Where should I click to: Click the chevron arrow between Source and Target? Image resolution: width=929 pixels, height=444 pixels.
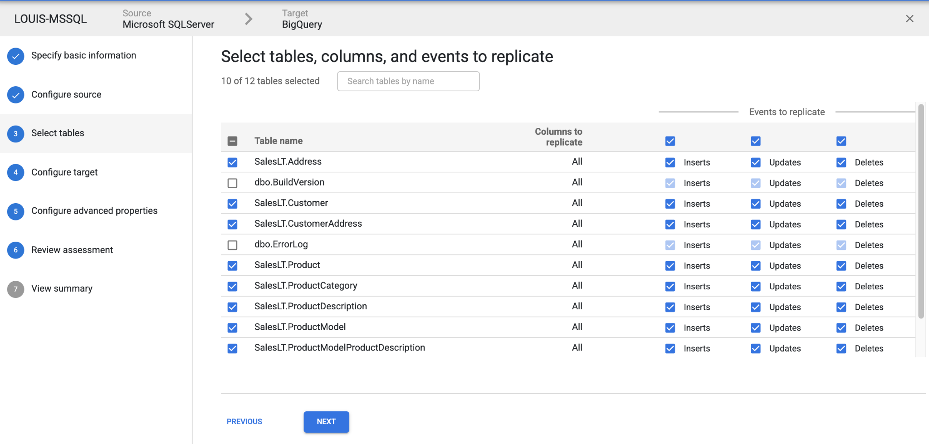point(248,19)
